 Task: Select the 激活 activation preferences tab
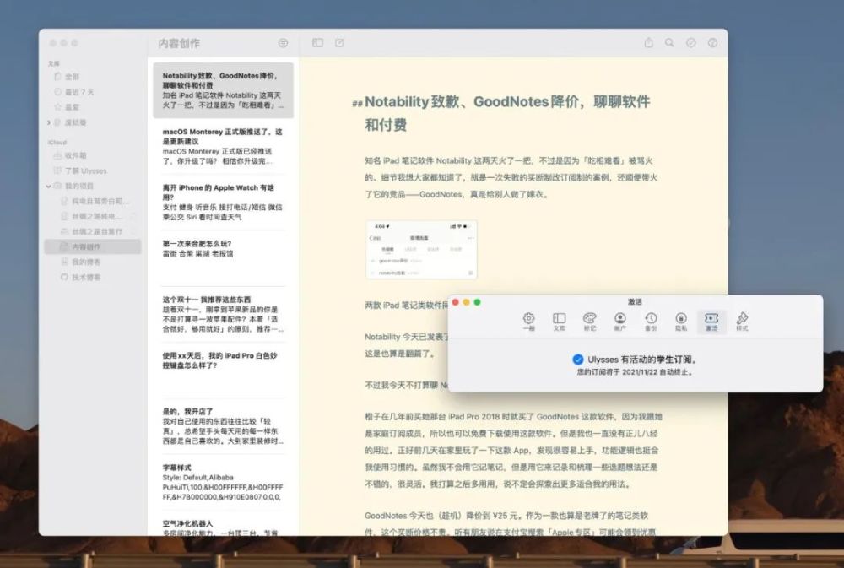pos(711,322)
